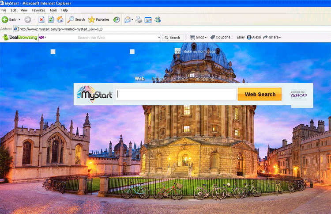Open the Yahoo search provider dropdown
331x214 pixels.
(x=43, y=38)
